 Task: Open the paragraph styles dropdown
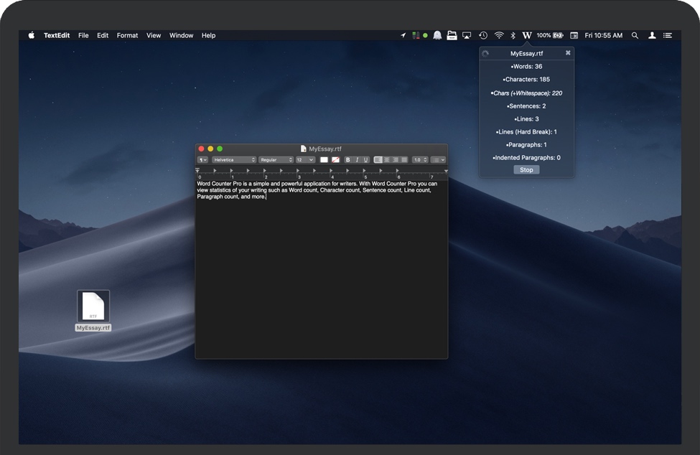coord(203,160)
